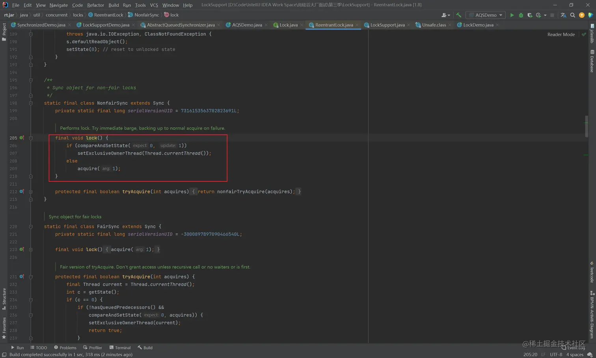Close the LockDemo.java tab
This screenshot has width=596, height=358.
click(497, 25)
